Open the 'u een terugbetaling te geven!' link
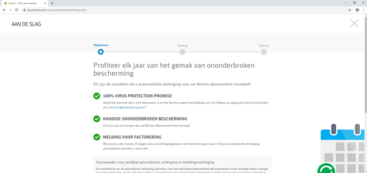 point(127,107)
